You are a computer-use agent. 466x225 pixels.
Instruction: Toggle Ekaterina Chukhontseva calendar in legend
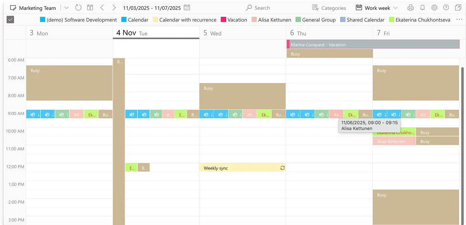[x=420, y=20]
